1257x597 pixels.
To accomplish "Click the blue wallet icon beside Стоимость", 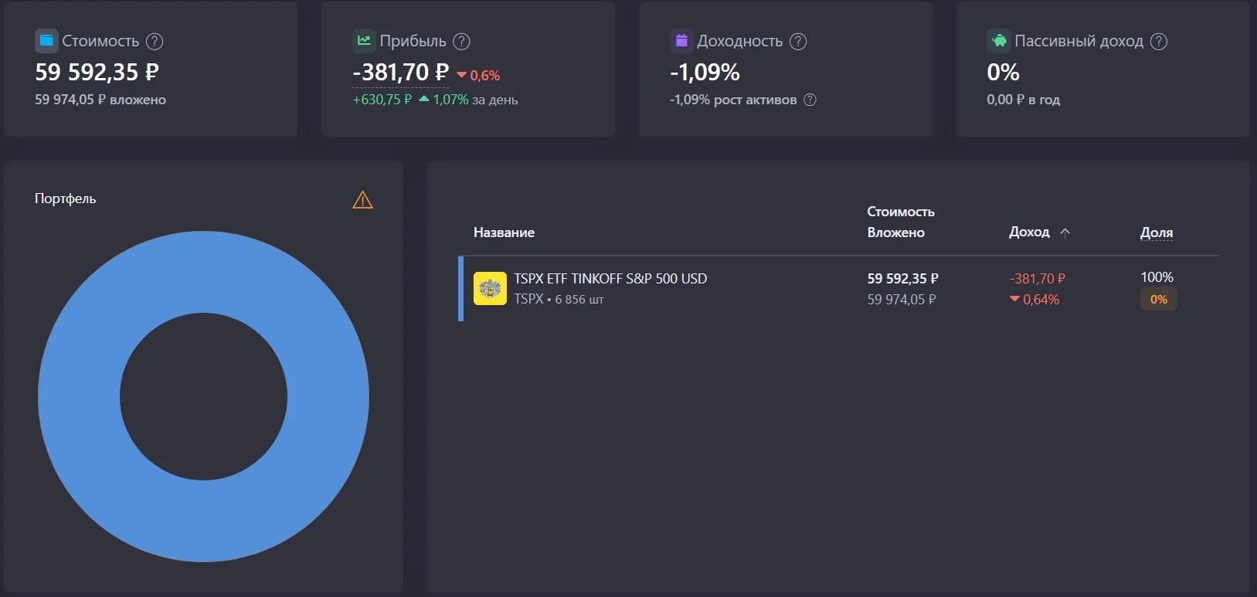I will tap(46, 41).
